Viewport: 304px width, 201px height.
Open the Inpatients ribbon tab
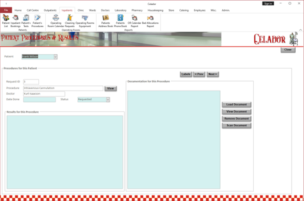[x=67, y=10]
